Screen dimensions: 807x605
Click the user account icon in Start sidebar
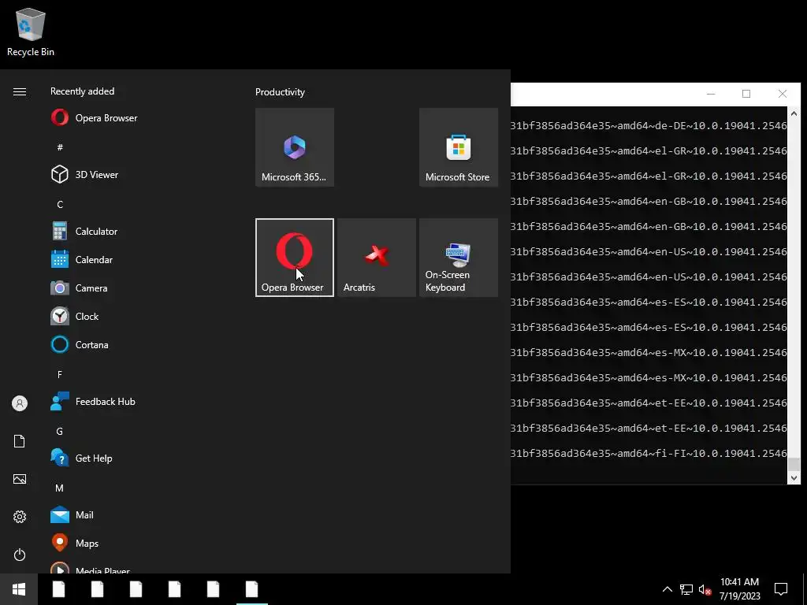pyautogui.click(x=20, y=403)
